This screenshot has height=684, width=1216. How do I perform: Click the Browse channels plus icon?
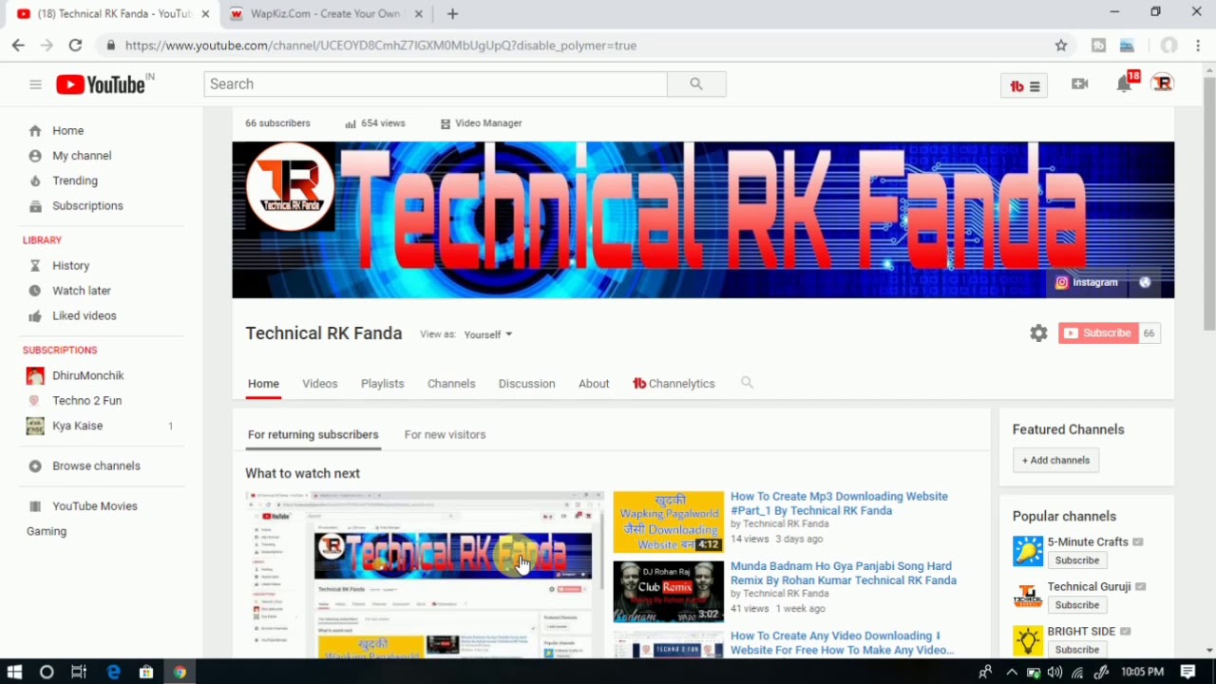35,465
